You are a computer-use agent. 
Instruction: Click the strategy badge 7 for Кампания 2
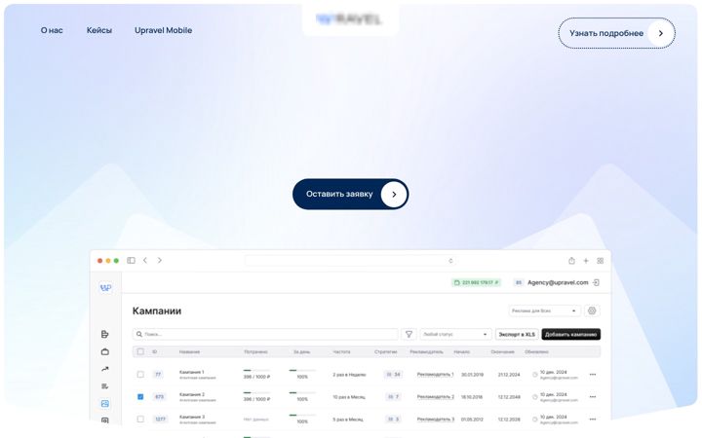[393, 396]
